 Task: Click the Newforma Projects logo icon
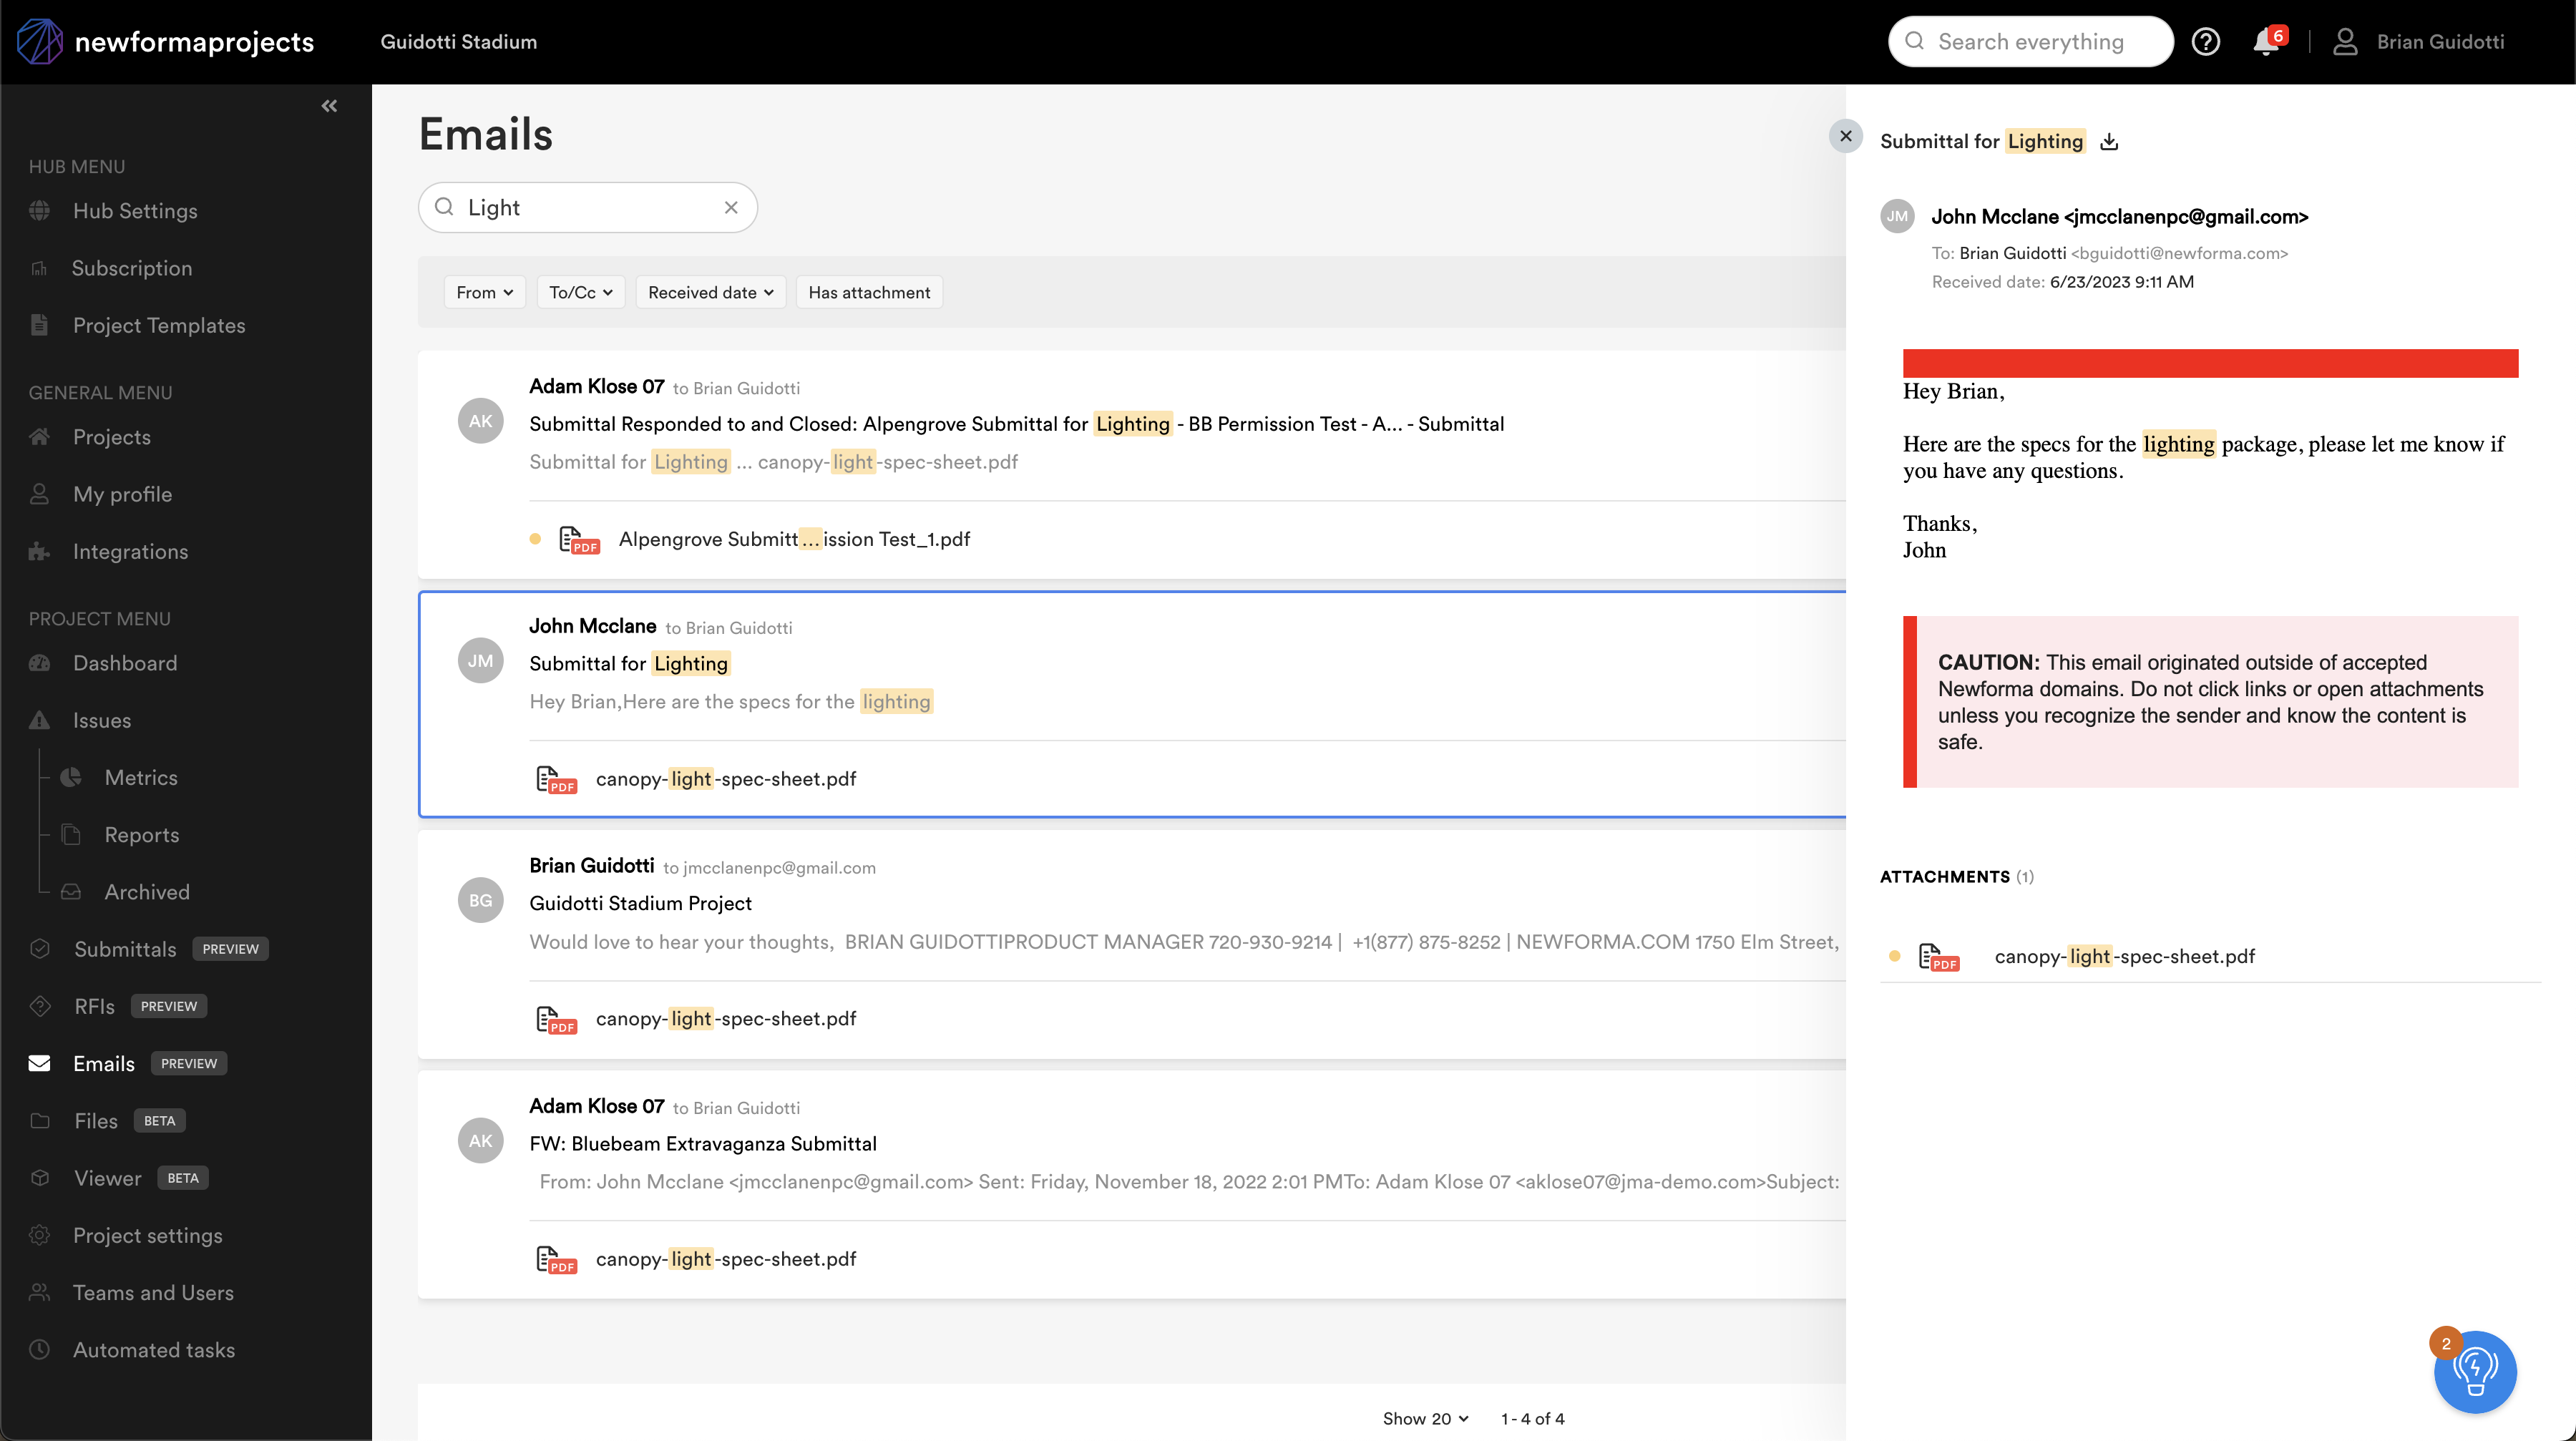coord(40,42)
